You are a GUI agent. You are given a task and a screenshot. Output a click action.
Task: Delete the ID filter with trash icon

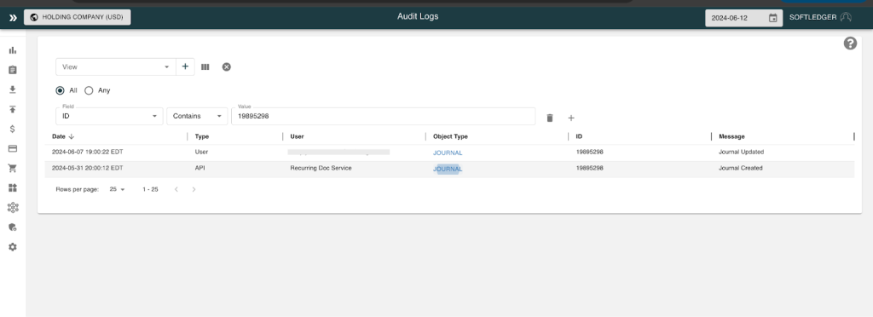tap(550, 118)
